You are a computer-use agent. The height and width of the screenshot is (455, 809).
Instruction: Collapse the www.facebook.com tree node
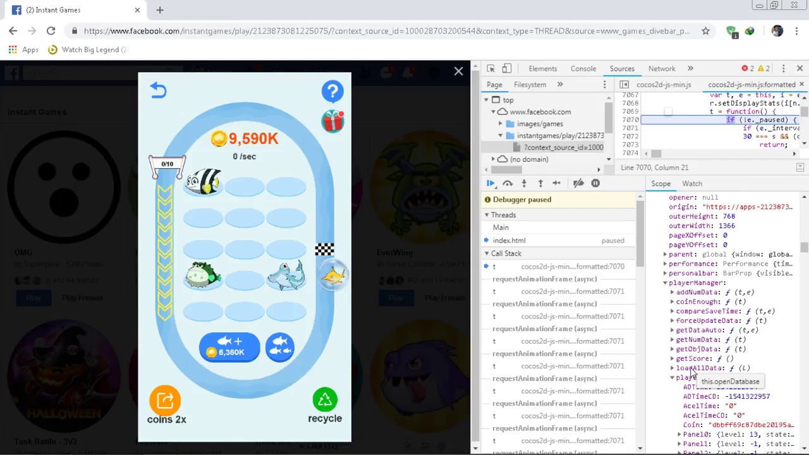[x=494, y=112]
